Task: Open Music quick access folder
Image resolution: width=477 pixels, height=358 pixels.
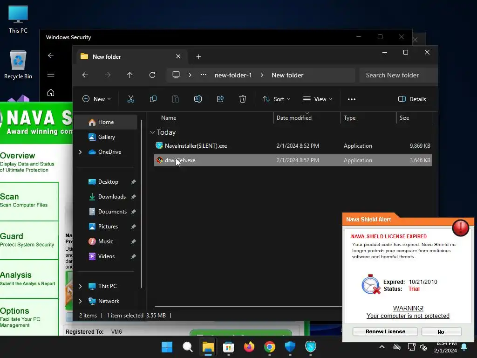Action: pos(106,241)
